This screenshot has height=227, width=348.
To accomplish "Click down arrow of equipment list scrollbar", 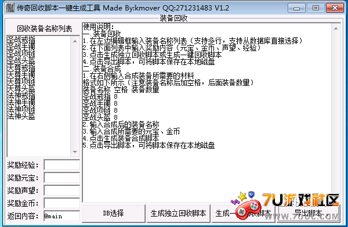I will click(75, 152).
